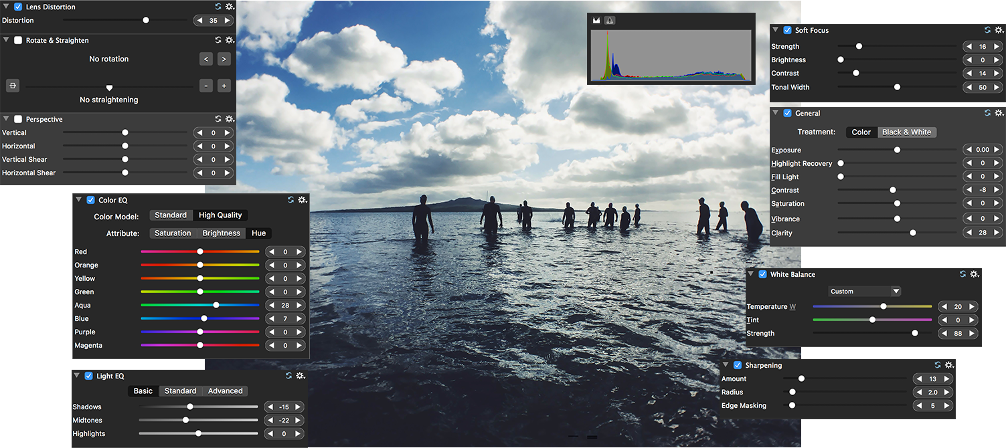Viewport: 1006px width, 448px height.
Task: Reset the General panel
Action: pyautogui.click(x=988, y=113)
